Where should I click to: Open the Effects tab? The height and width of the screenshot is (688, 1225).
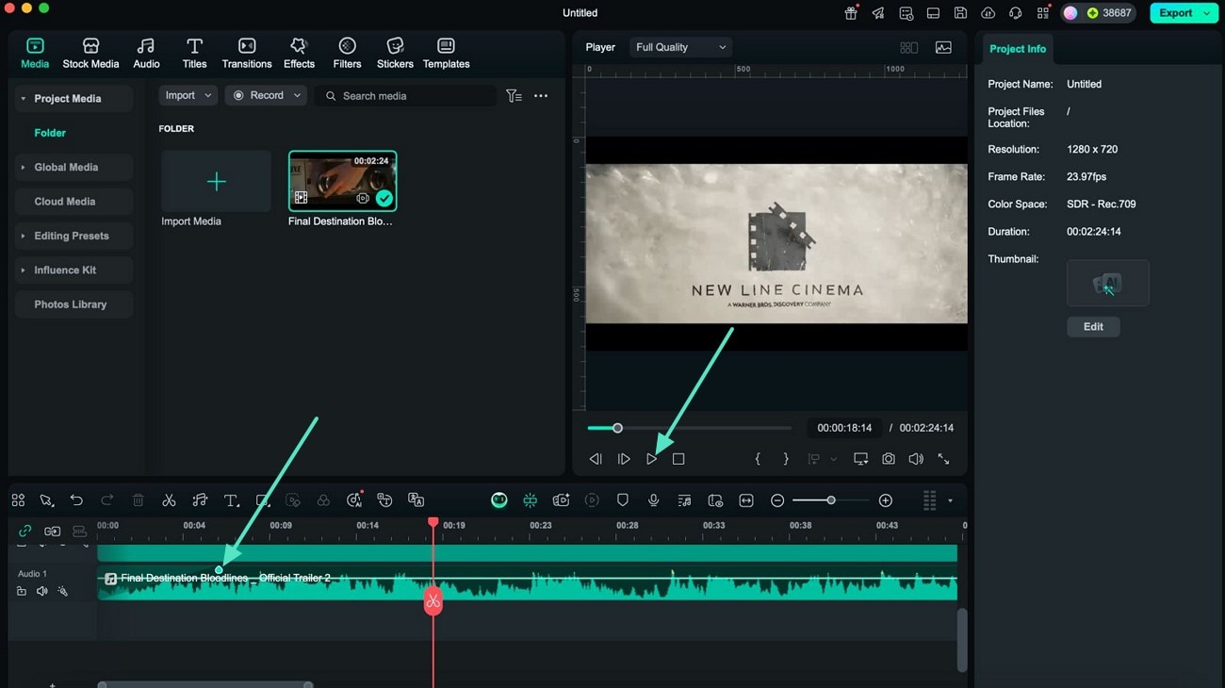coord(299,54)
